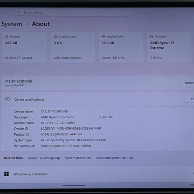194x194 pixels.
Task: Click the About breadcrumb title
Action: point(41,24)
